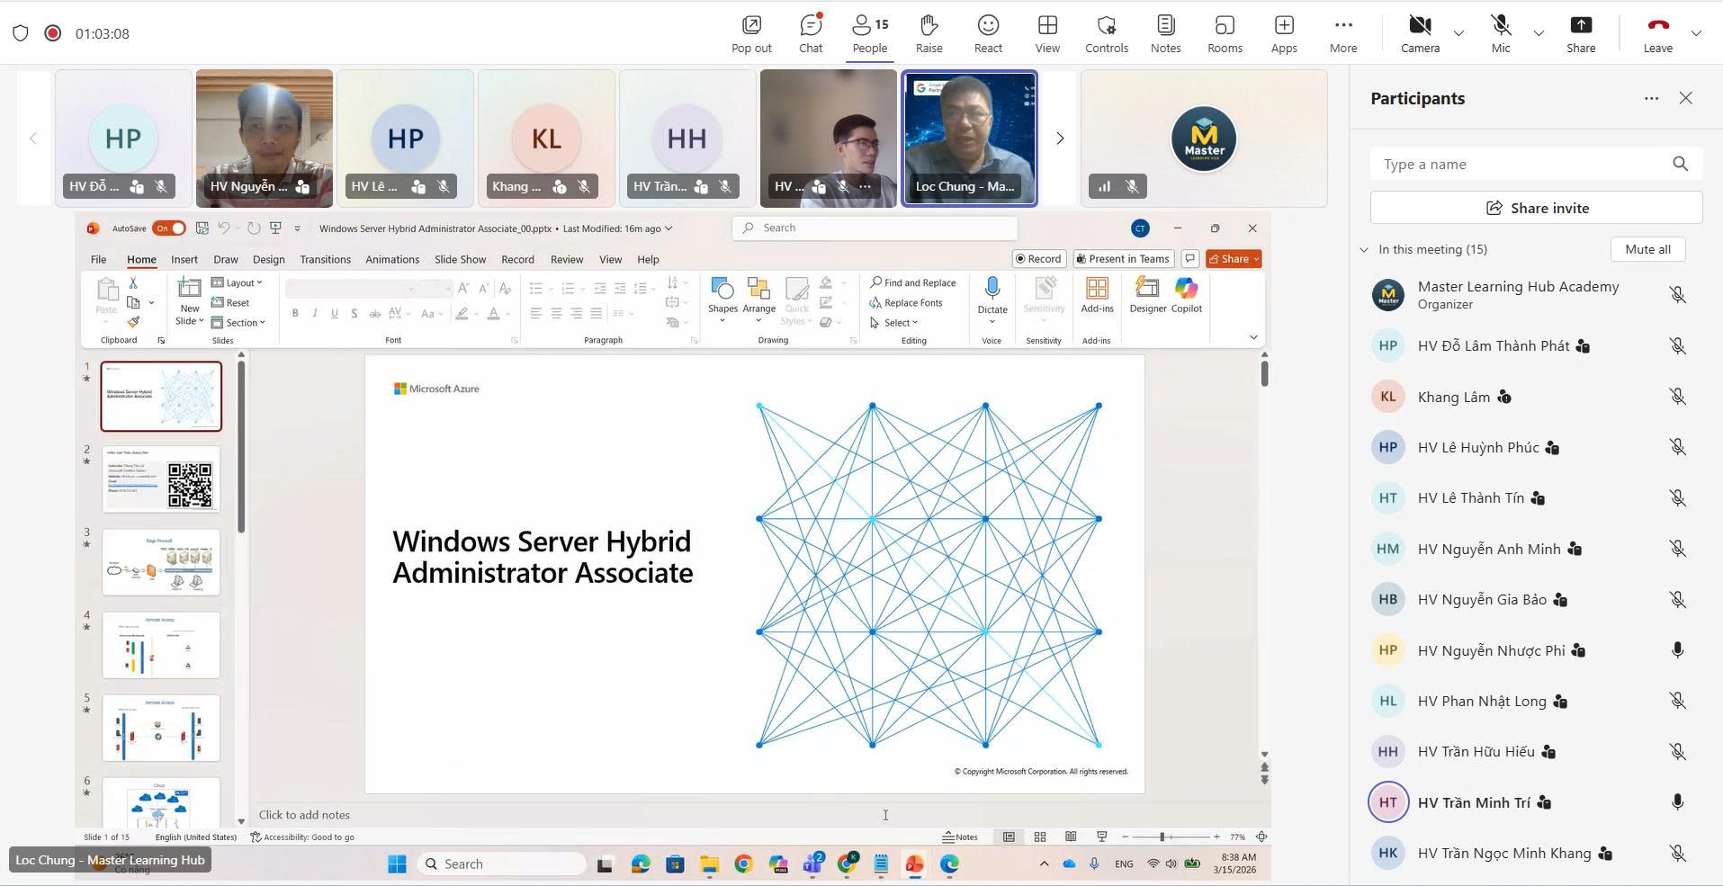Viewport: 1723px width, 886px height.
Task: Click the Share invite button
Action: (1536, 208)
